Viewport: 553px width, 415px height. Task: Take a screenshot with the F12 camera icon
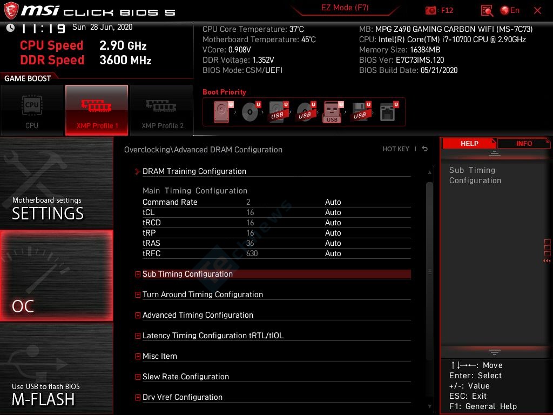430,11
